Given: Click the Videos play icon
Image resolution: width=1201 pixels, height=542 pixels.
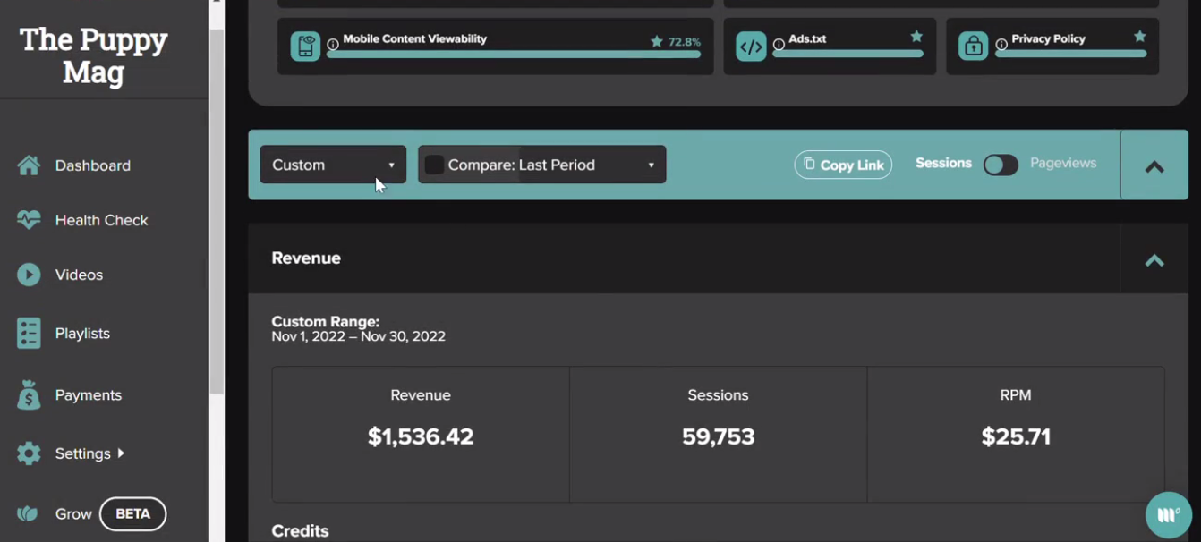Looking at the screenshot, I should click(x=29, y=275).
